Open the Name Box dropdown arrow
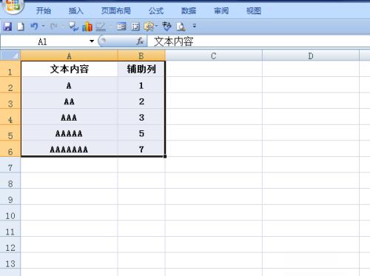Viewport: 370px width, 276px height. point(92,41)
